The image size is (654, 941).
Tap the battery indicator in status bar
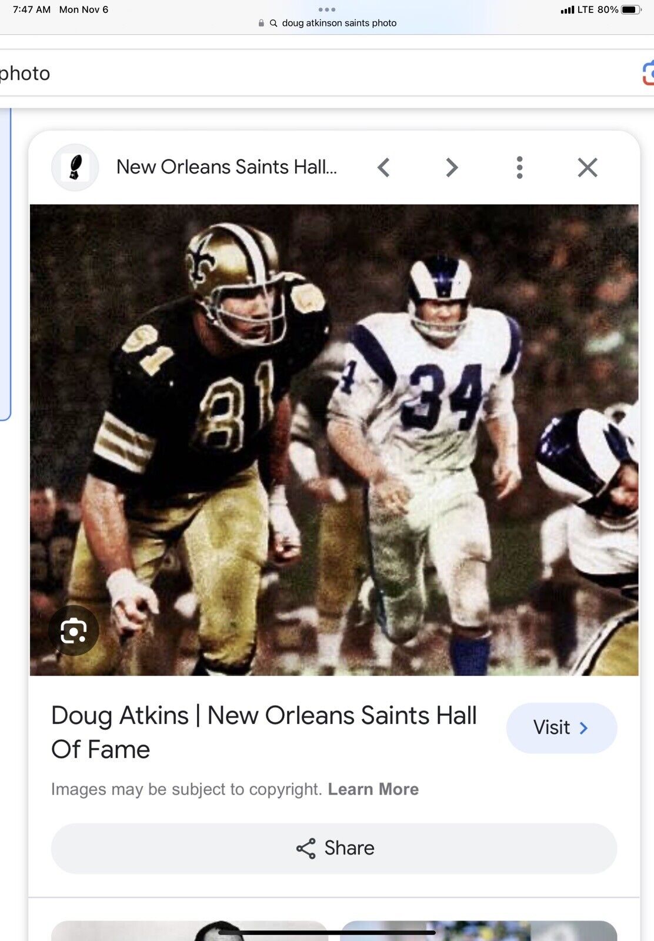[x=631, y=9]
